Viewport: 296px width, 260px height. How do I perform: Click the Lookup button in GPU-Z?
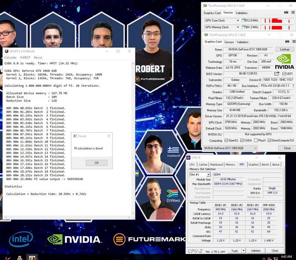(284, 49)
